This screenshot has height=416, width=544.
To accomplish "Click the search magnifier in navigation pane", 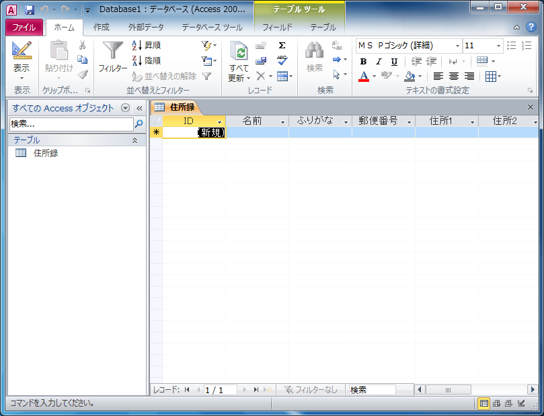I will pos(139,123).
